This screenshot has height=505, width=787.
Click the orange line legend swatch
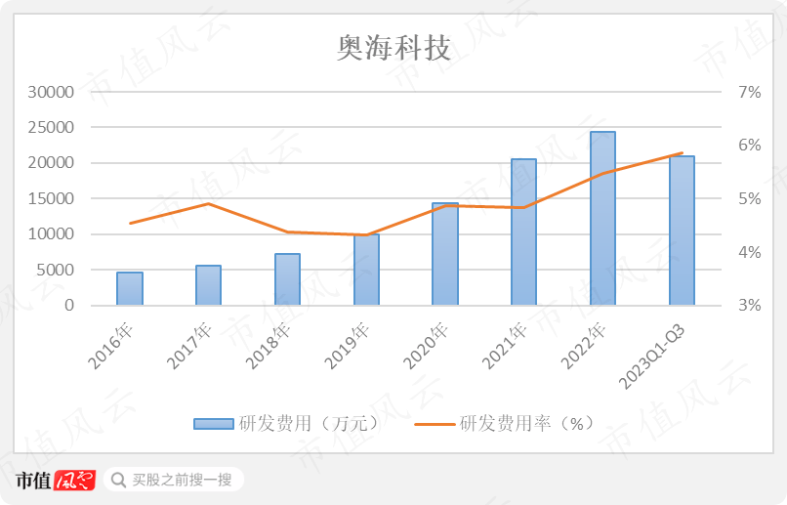[435, 424]
